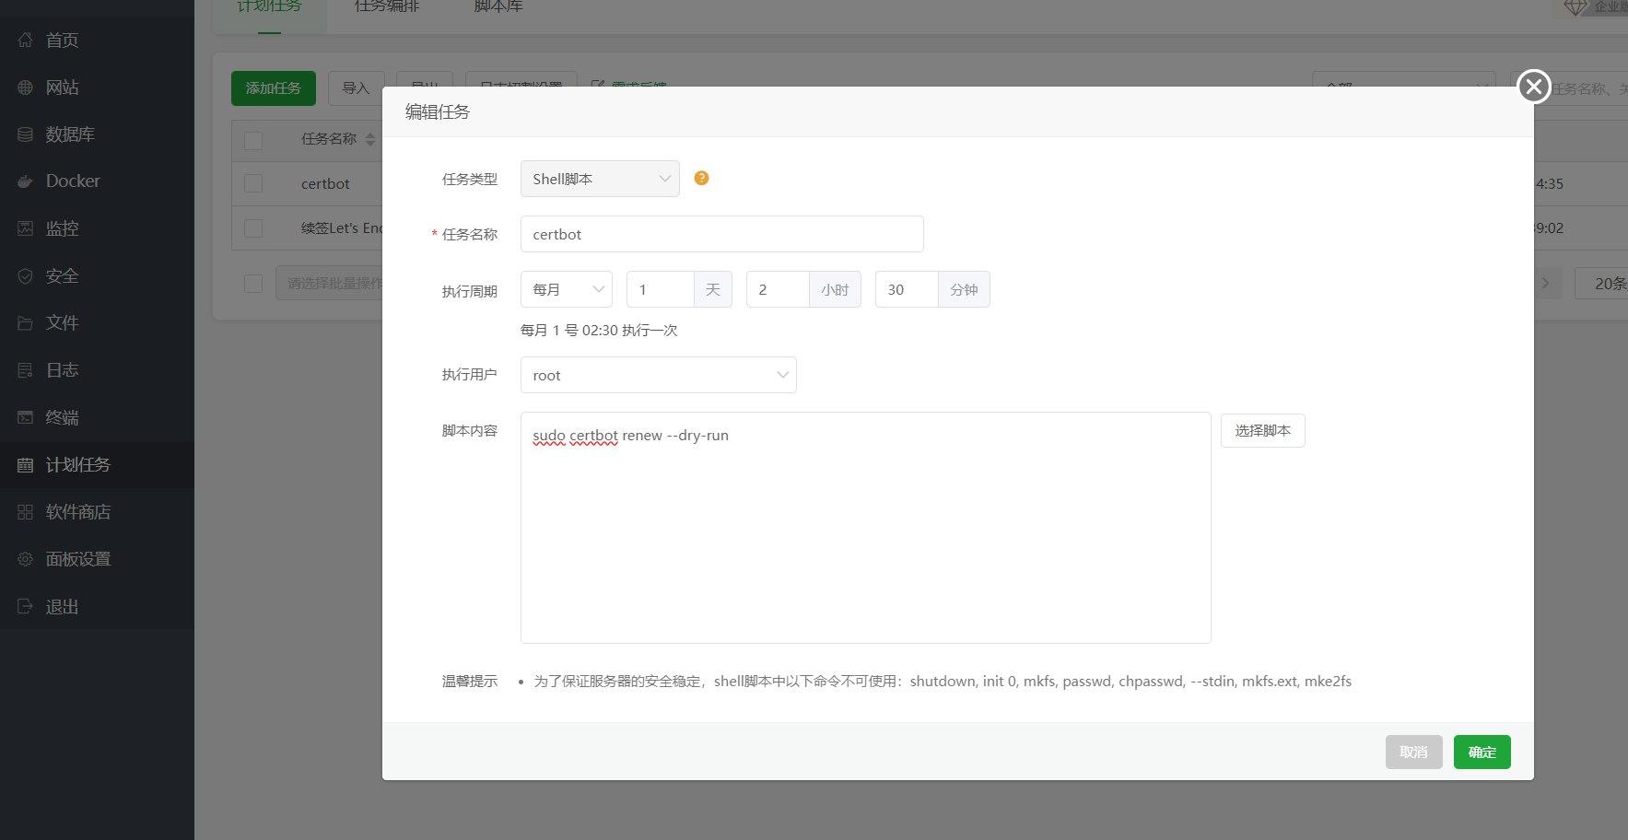The image size is (1628, 840).
Task: Open the root execution user dropdown
Action: (658, 375)
